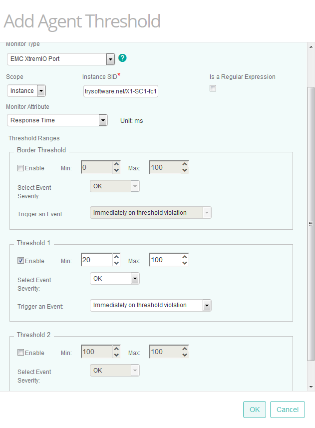315x428 pixels.
Task: Open Help for Monitor Type
Action: [x=122, y=58]
